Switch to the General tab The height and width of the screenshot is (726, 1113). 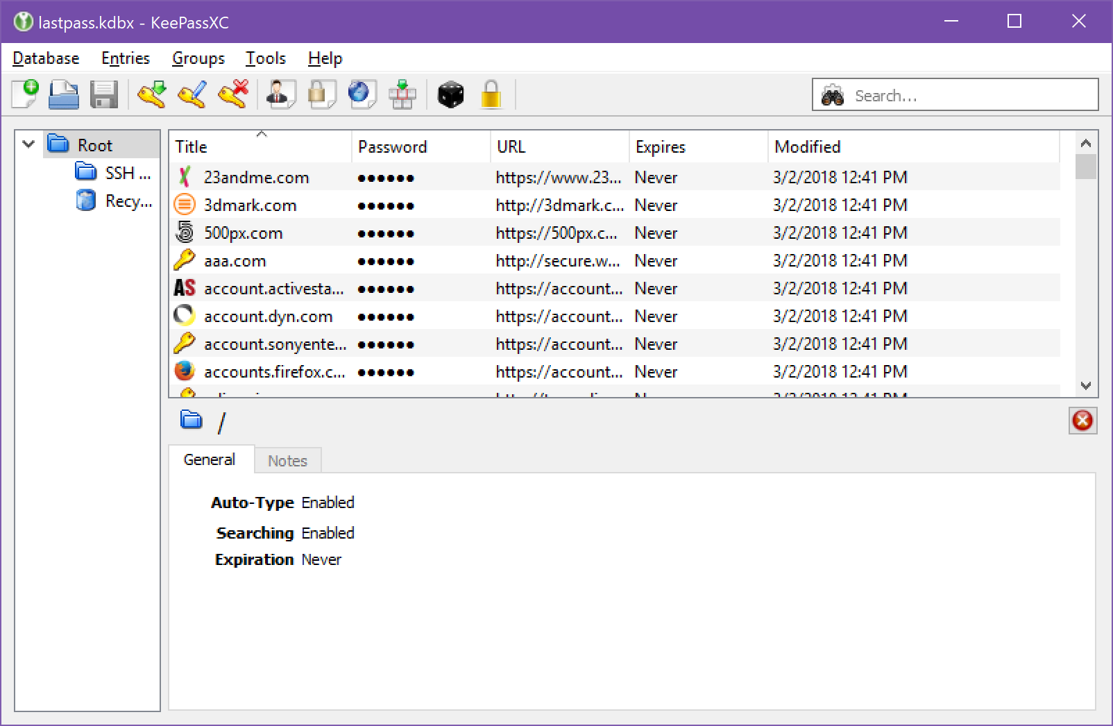[210, 459]
